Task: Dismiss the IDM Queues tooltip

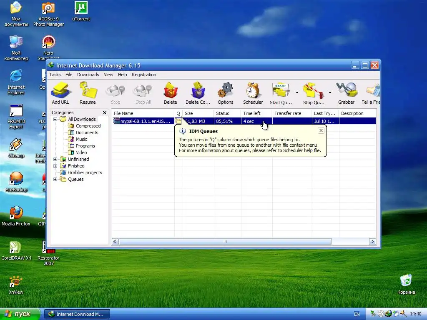Action: pos(321,130)
